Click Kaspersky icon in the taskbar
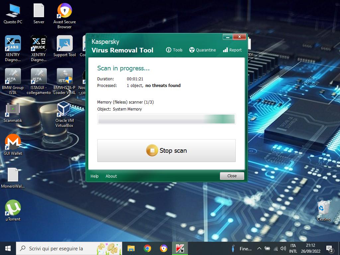 pyautogui.click(x=180, y=248)
